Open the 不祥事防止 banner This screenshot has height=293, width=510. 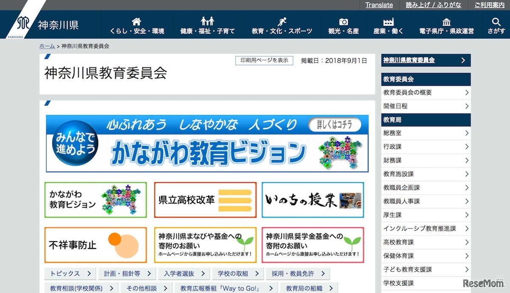(x=95, y=245)
